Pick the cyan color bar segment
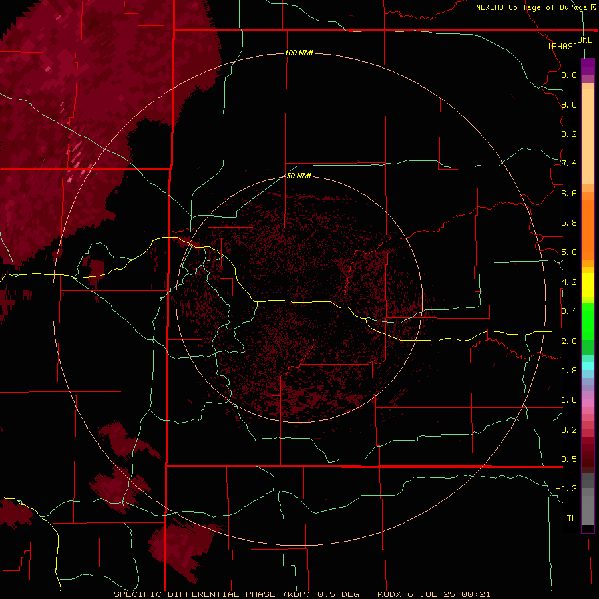The width and height of the screenshot is (599, 599). [x=588, y=366]
